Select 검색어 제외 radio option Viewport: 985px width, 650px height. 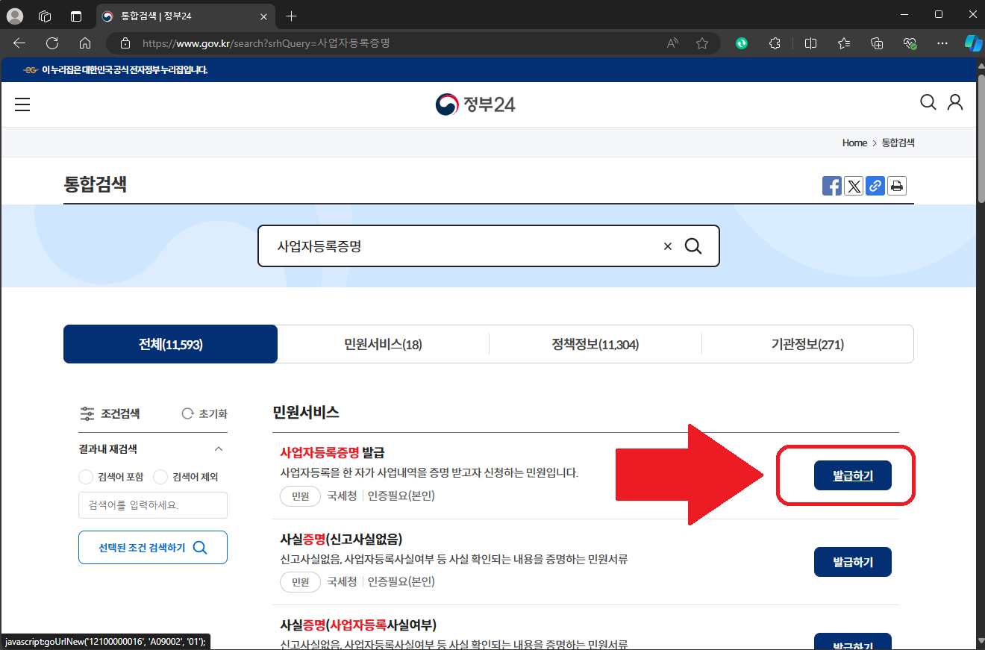coord(160,477)
